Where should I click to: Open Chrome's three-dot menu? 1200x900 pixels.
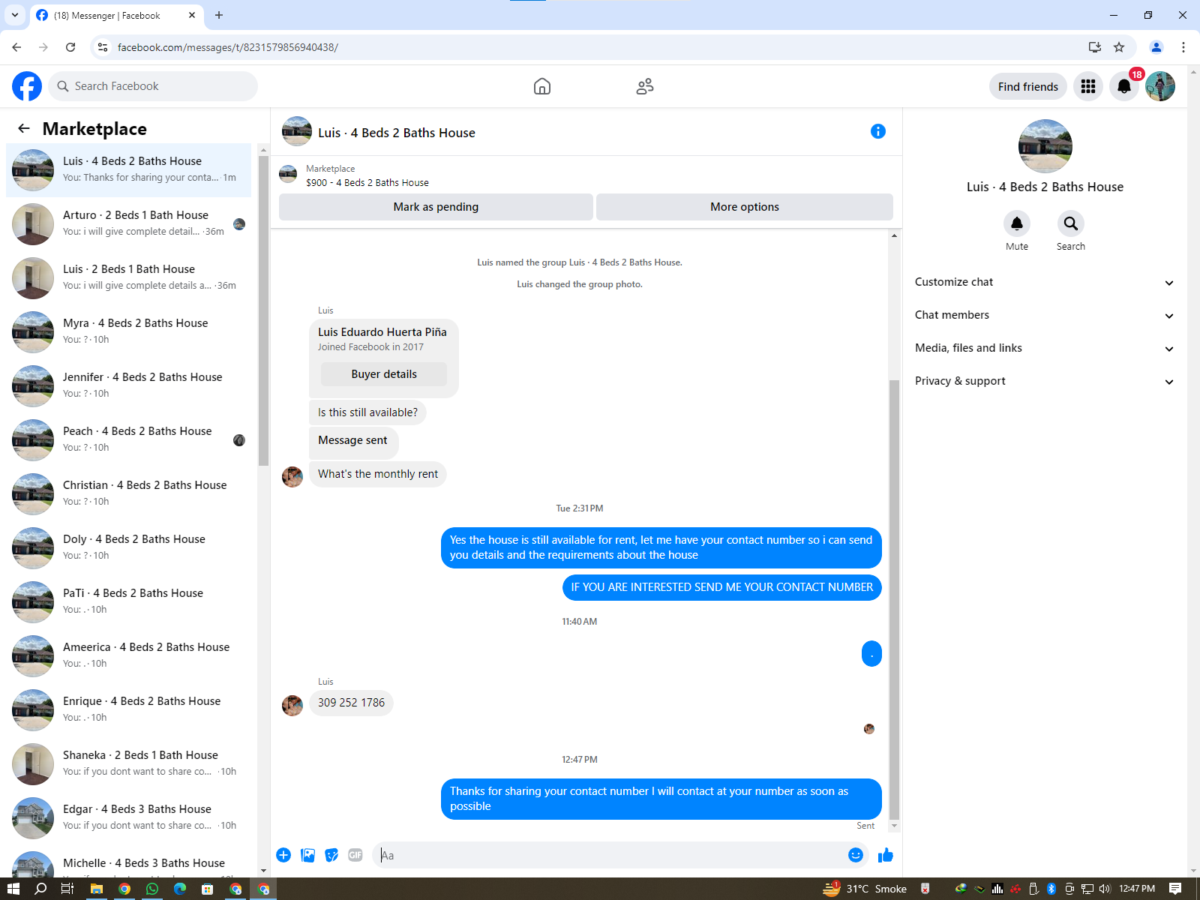pos(1183,47)
